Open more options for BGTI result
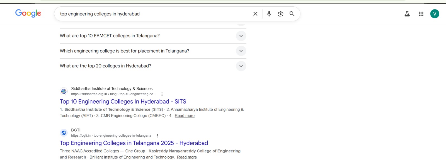Image resolution: width=446 pixels, height=163 pixels. [x=158, y=136]
